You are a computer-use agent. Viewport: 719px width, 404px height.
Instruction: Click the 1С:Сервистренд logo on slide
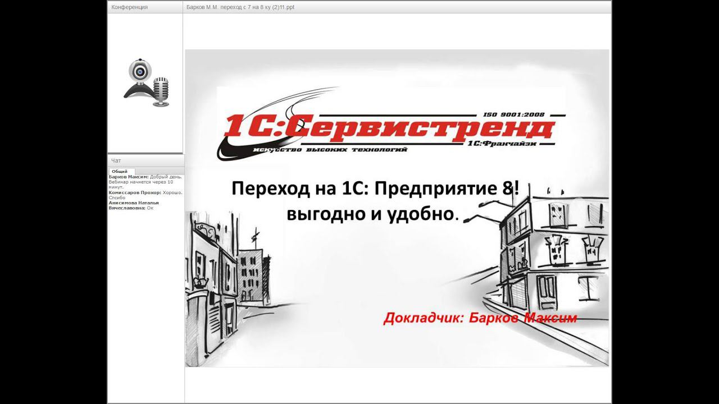(x=391, y=124)
